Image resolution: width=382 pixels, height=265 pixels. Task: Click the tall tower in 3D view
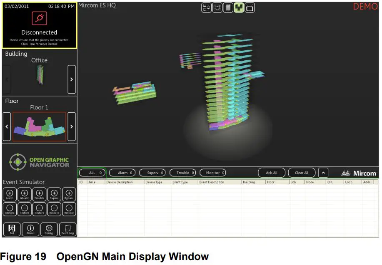click(228, 83)
